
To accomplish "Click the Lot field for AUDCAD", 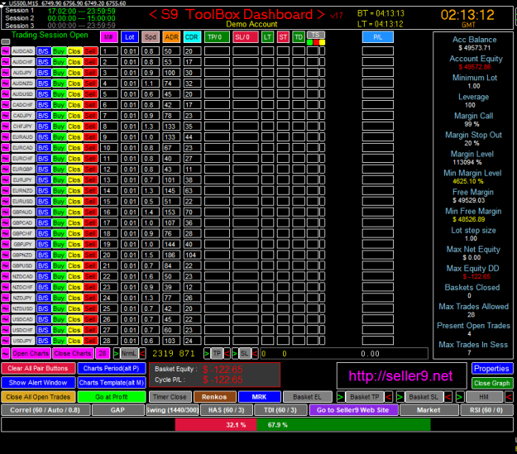I will coord(130,51).
